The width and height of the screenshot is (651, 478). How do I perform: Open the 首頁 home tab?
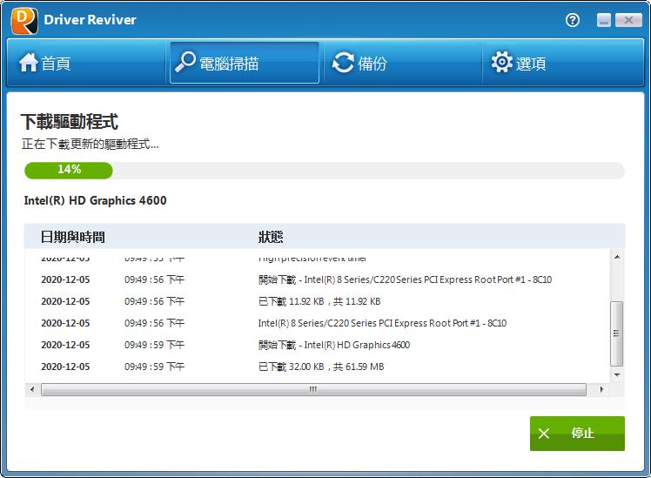pos(87,64)
